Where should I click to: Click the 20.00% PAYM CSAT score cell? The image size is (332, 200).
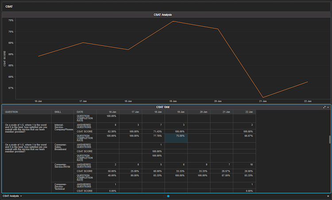pos(244,171)
